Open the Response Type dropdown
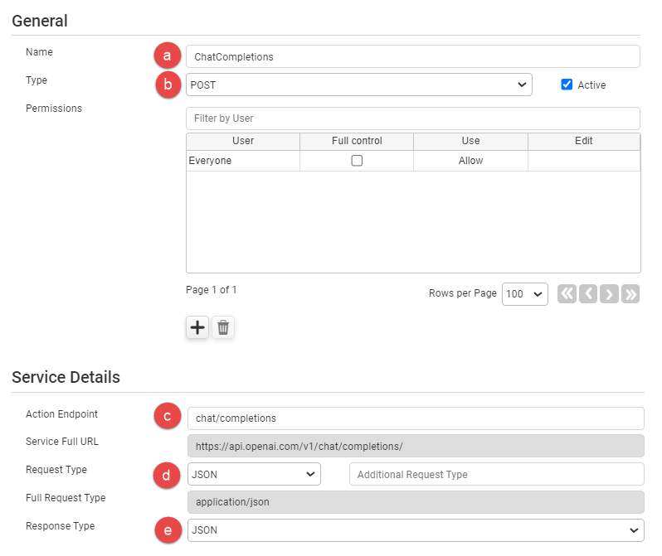Screen dimensions: 662x556 coord(416,530)
